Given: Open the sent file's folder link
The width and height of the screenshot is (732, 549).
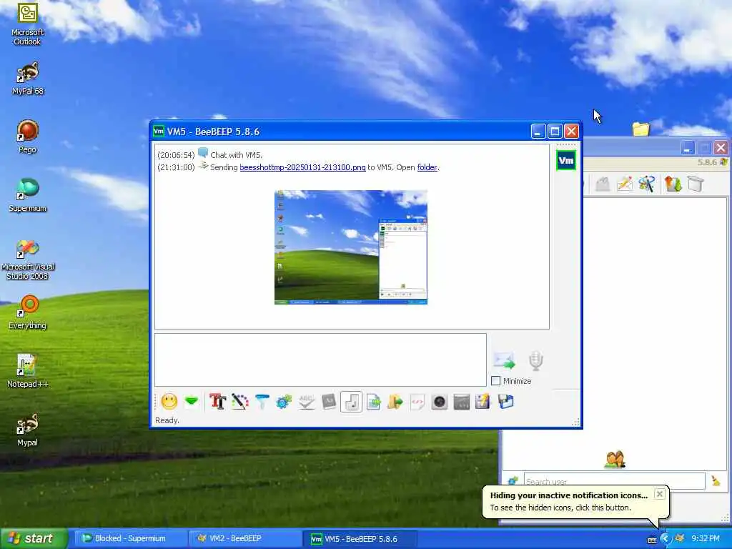Looking at the screenshot, I should click(x=427, y=167).
